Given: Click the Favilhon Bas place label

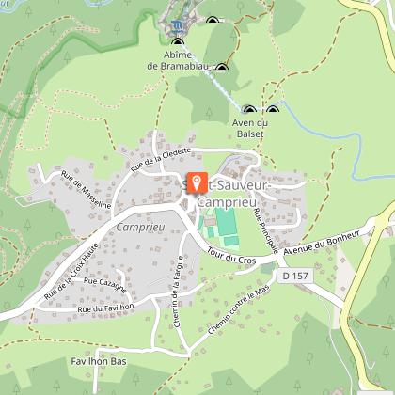Looking at the screenshot, I should pos(99,361).
